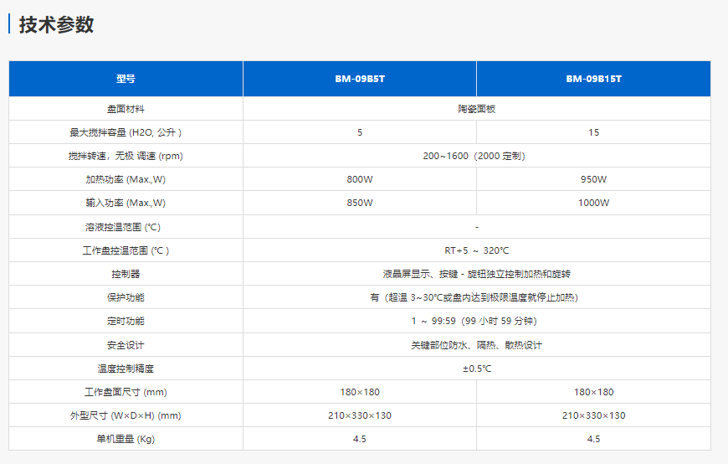This screenshot has height=464, width=728.
Task: Click the 型号 header cell
Action: [x=126, y=80]
